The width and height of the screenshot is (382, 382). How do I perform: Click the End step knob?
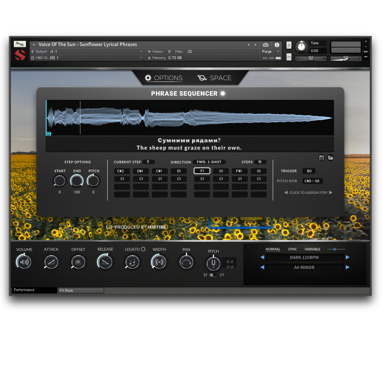pyautogui.click(x=77, y=181)
